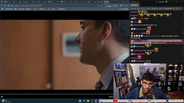Open the News bookmark
184x103 pixels.
click(x=29, y=9)
